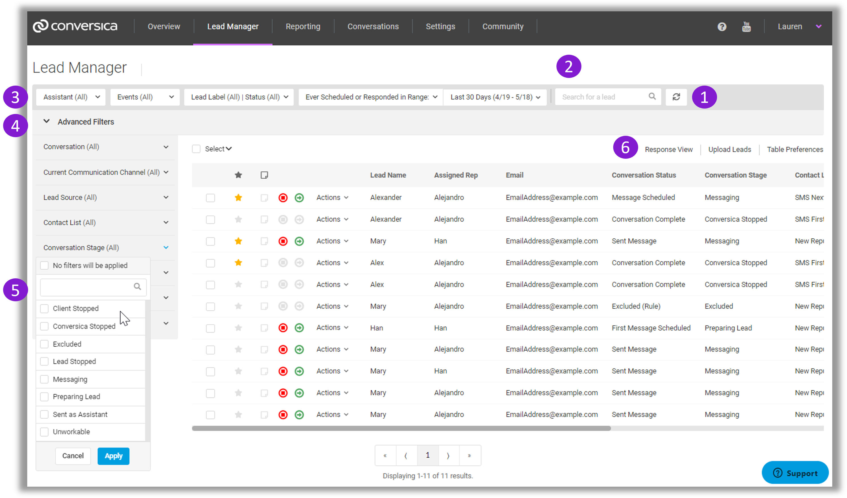Click the Conversica logo
Viewport: 847px width, 498px height.
75,26
